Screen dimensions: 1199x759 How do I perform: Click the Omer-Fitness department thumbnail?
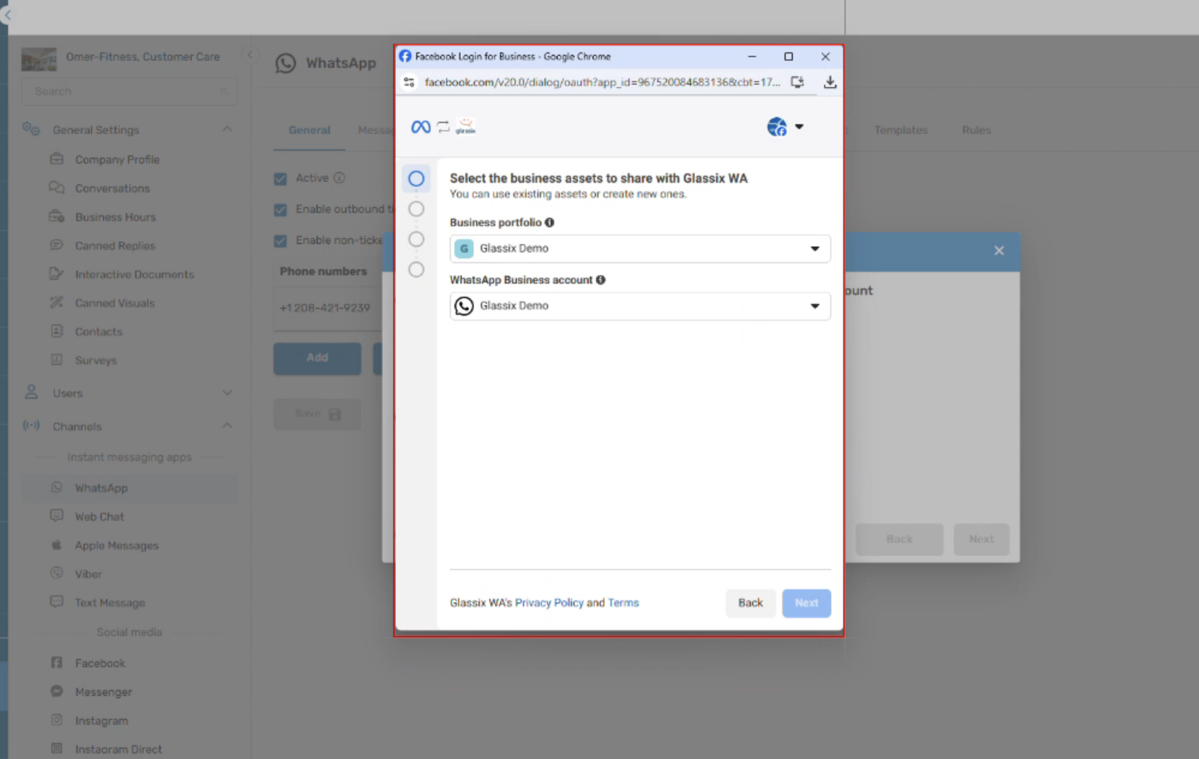(39, 59)
